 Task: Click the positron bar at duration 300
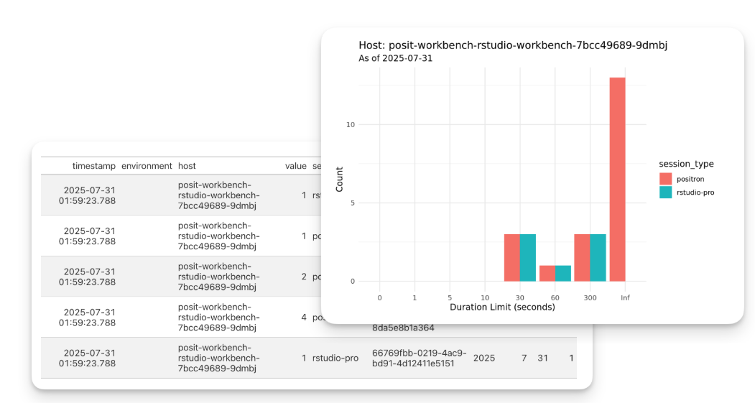coord(582,258)
